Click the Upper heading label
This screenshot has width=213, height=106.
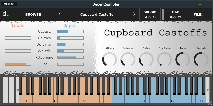point(70,26)
